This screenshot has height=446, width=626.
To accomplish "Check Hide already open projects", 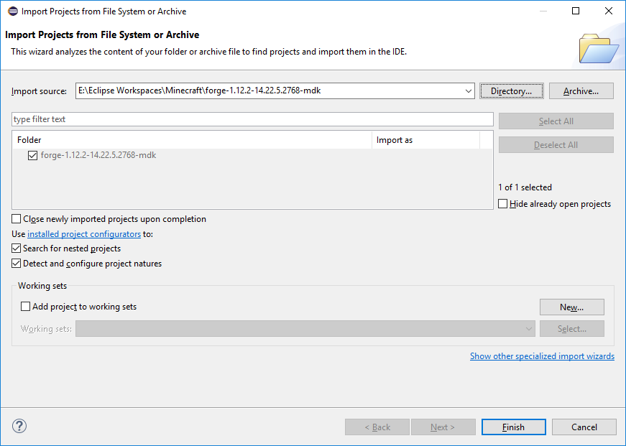I will pos(503,204).
